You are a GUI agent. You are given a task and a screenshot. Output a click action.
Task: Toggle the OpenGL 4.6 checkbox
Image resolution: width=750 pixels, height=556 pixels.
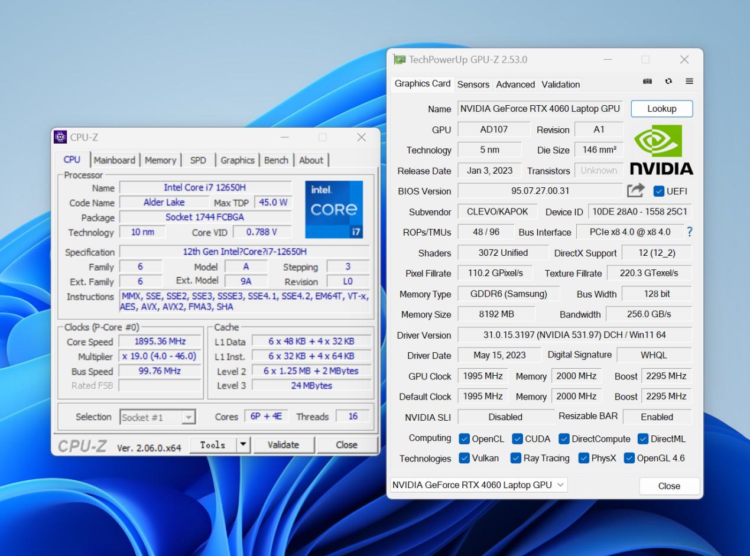point(629,458)
